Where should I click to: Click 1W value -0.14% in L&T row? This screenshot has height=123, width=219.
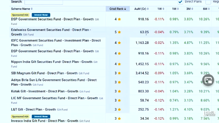[159, 109]
